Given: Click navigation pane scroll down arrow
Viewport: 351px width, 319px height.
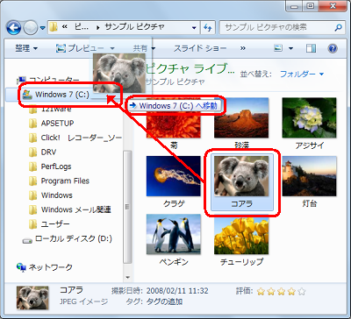Looking at the screenshot, I should (127, 277).
